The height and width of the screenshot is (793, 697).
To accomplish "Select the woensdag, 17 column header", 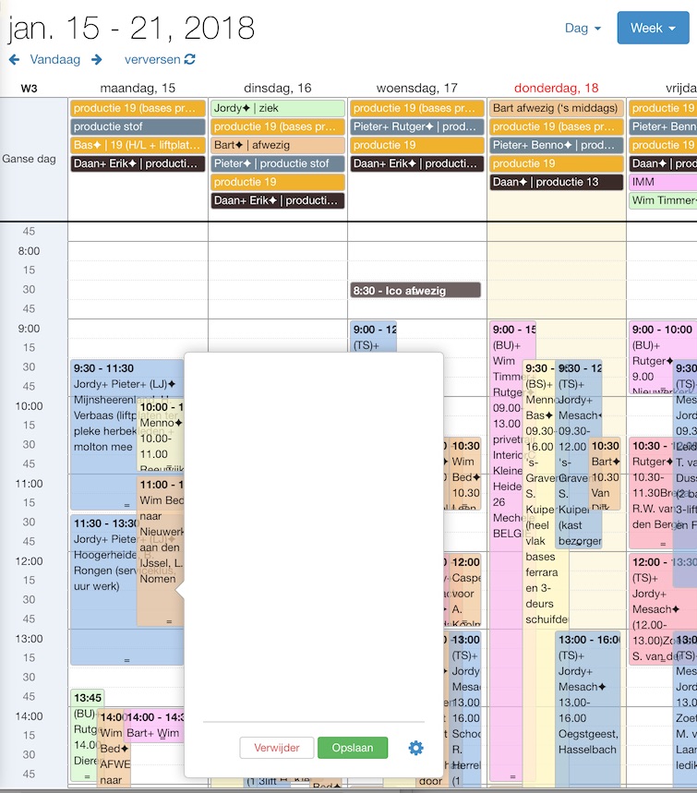I will (x=416, y=88).
